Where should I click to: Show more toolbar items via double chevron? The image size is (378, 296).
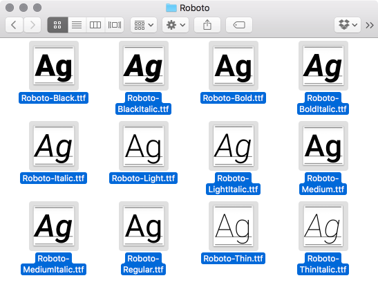370,25
